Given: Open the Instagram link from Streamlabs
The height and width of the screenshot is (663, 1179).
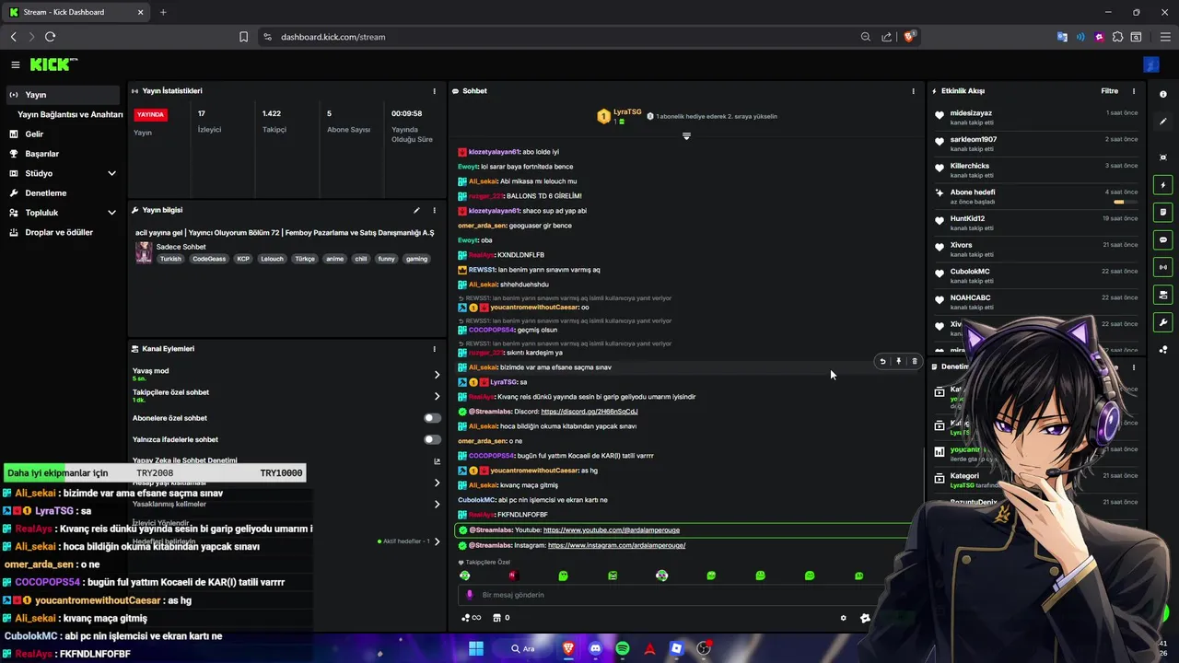Looking at the screenshot, I should click(616, 545).
